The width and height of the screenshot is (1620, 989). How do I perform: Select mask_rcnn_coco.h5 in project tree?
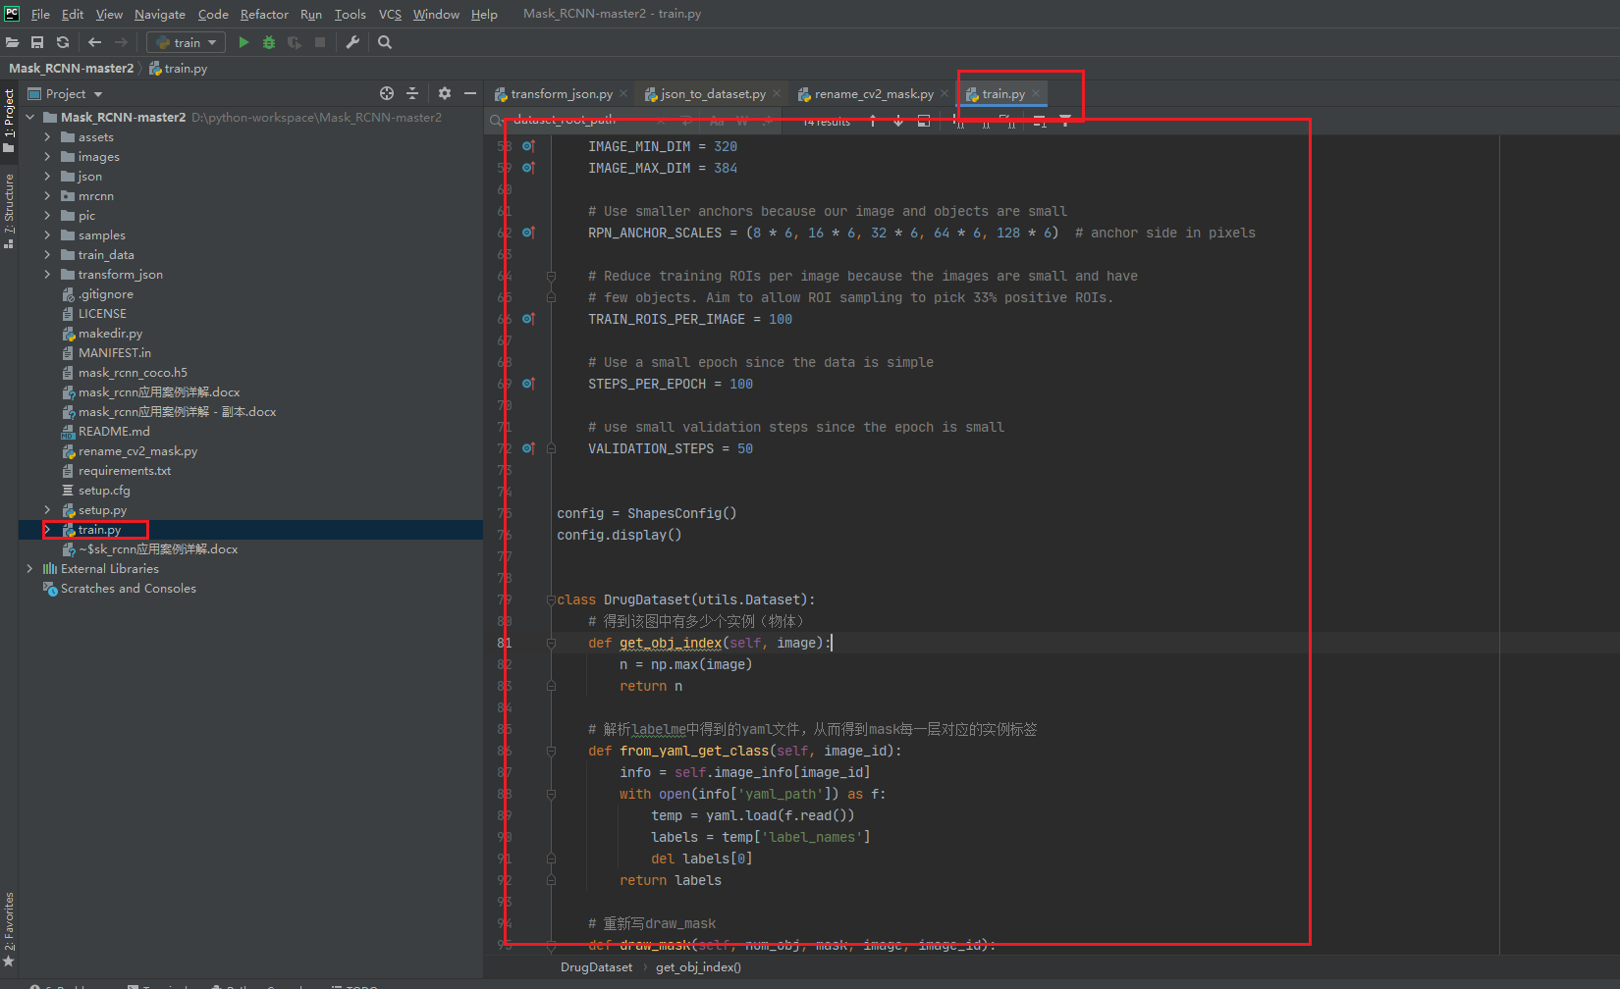133,373
